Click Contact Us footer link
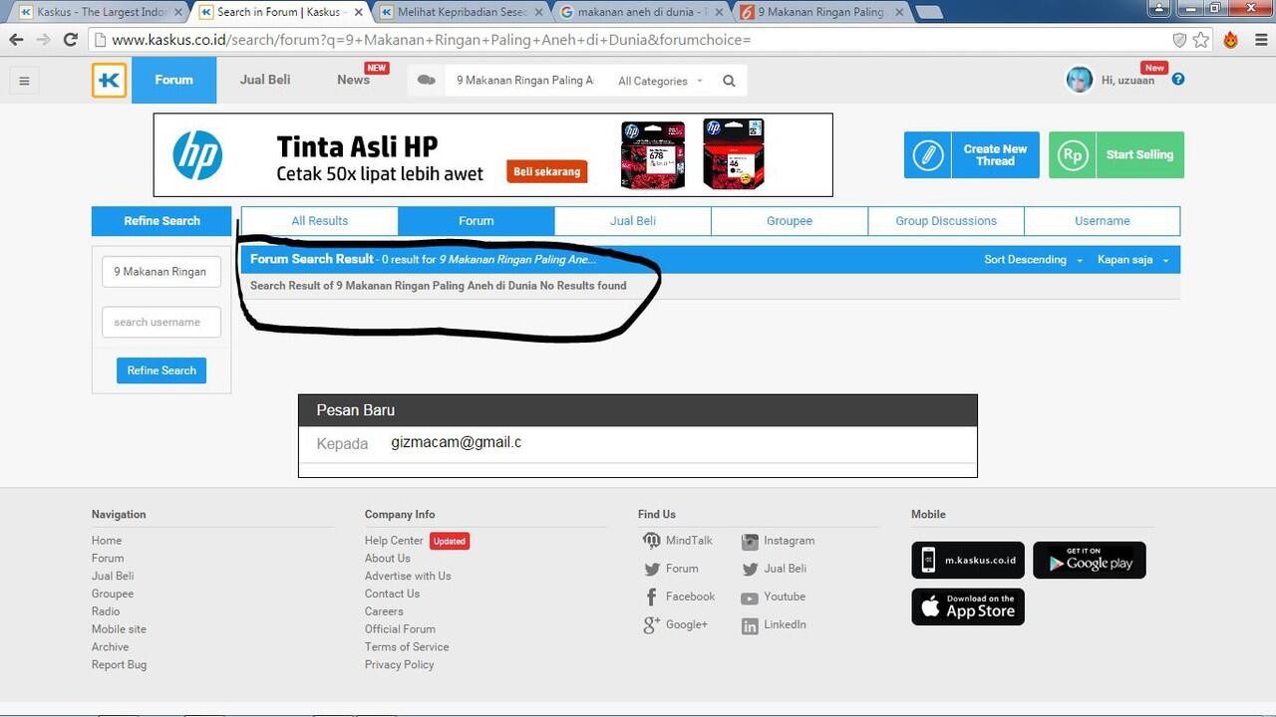Screen dimensions: 1276x717 (x=392, y=594)
